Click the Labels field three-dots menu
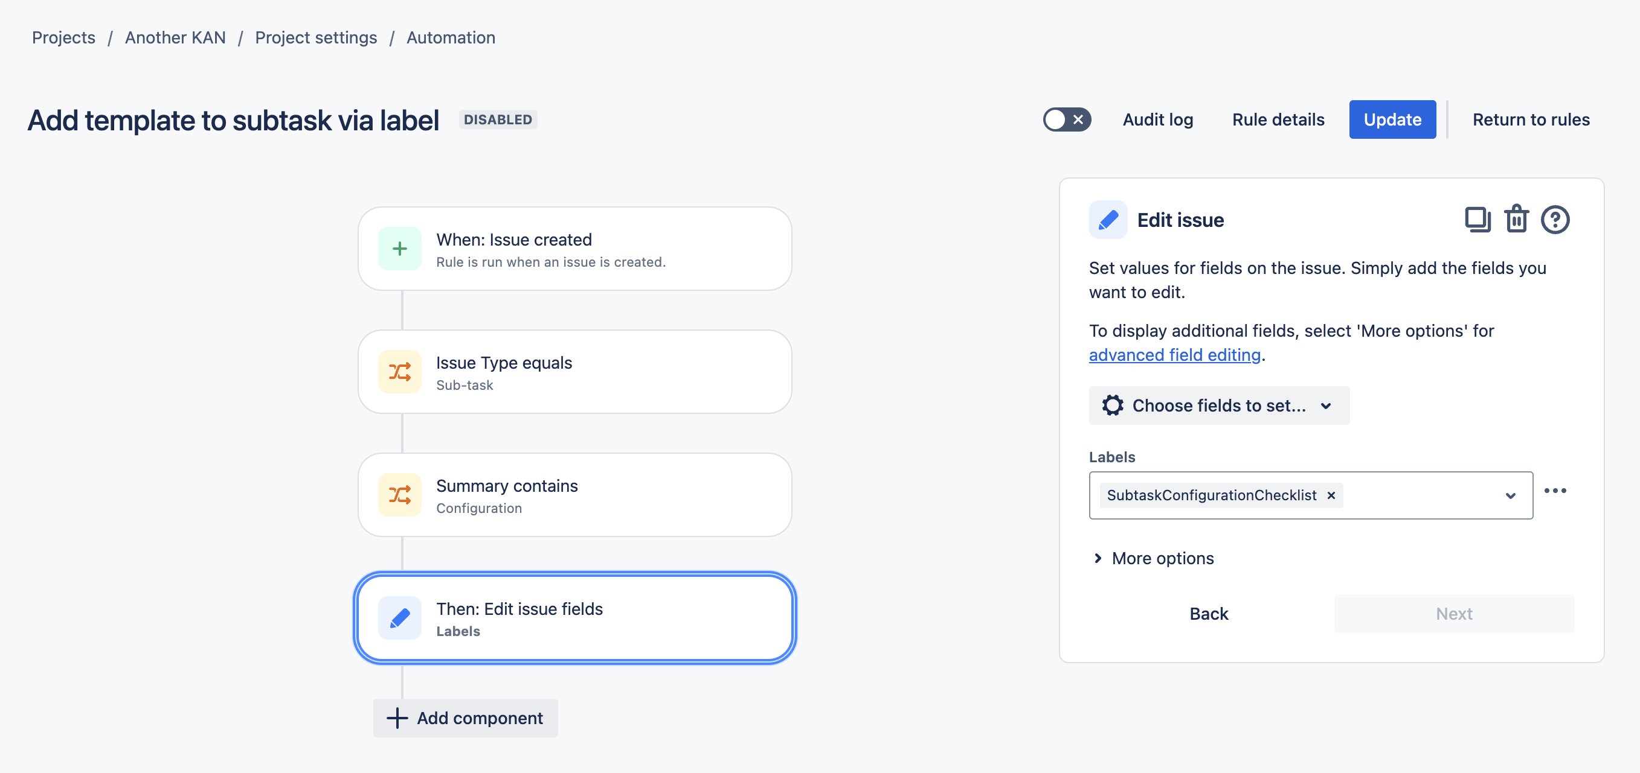 [1555, 491]
